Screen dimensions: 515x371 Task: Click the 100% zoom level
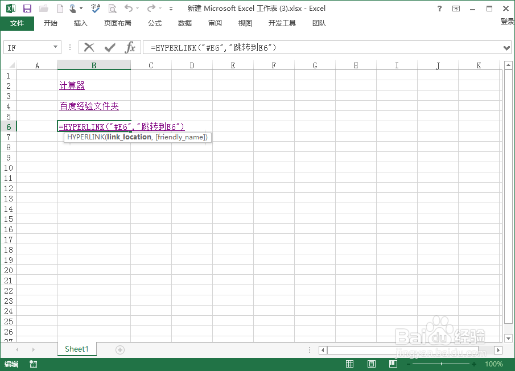point(493,364)
